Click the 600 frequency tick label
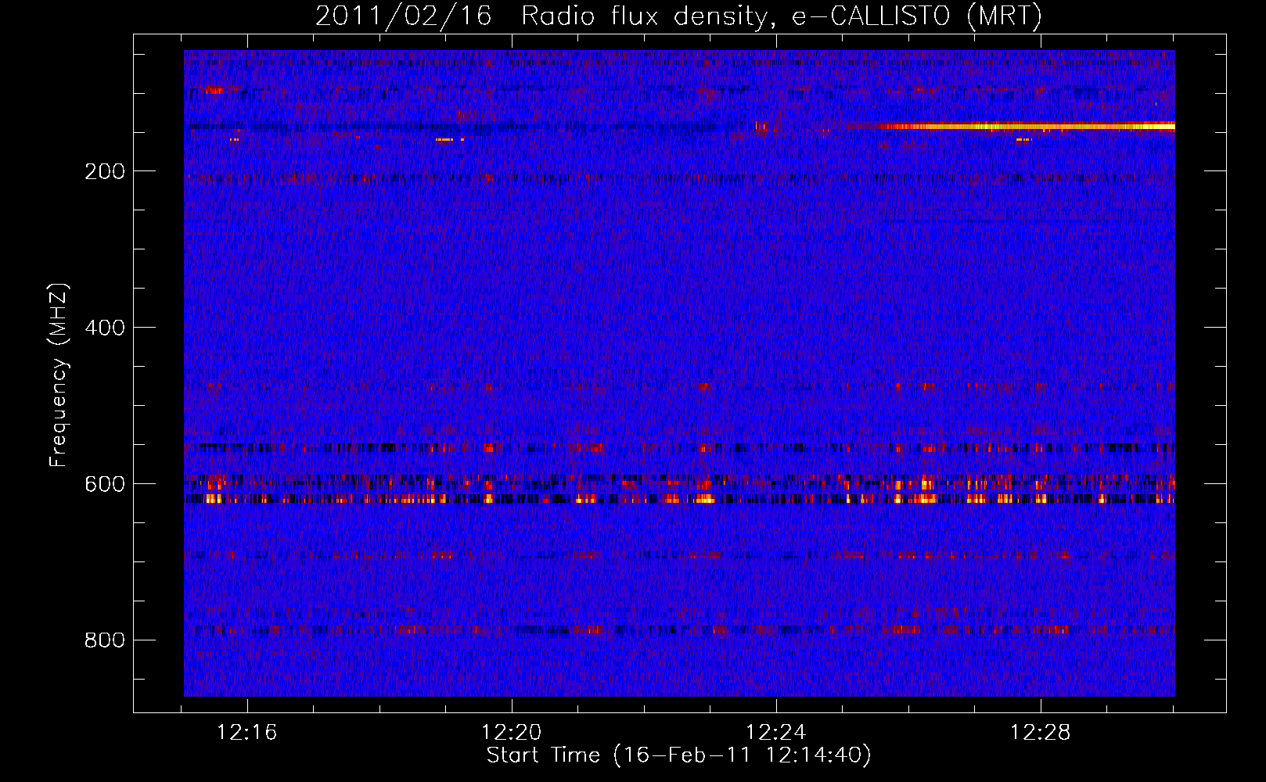1266x782 pixels. pyautogui.click(x=105, y=484)
